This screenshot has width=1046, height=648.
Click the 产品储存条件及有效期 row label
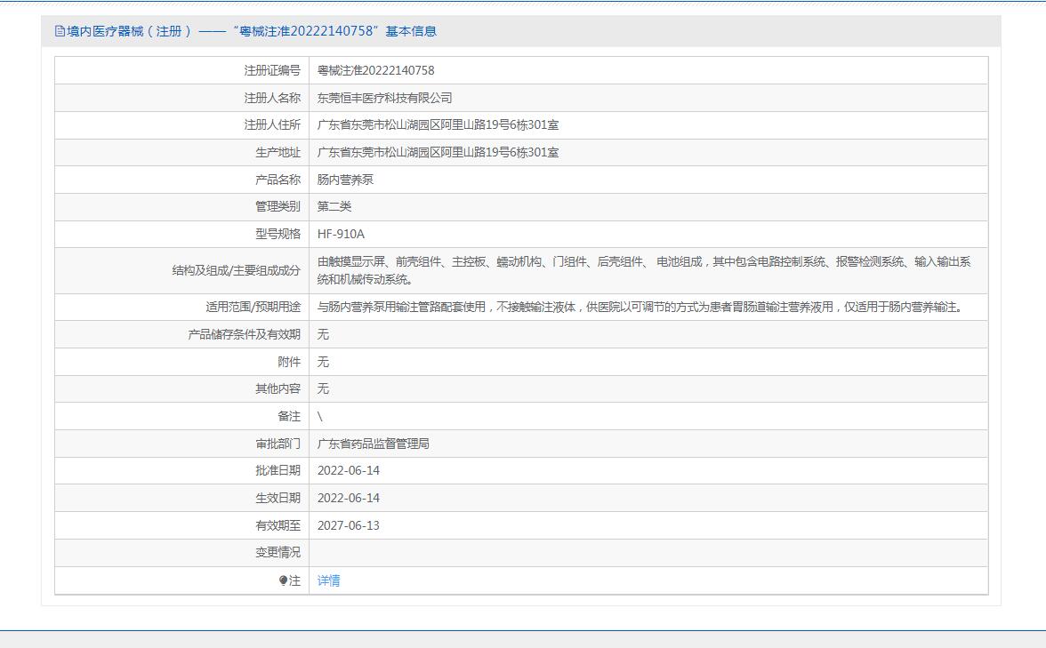(244, 334)
